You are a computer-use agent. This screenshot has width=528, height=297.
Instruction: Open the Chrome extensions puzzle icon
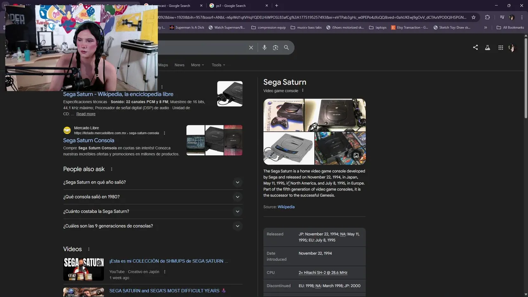pos(488,17)
